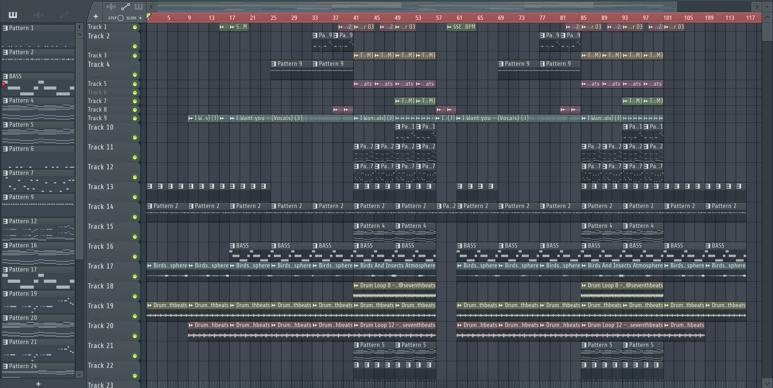Click the timeline ruler at bar 85

pos(583,18)
